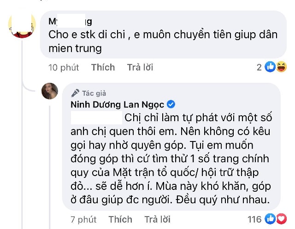This screenshot has height=229, width=295.
Task: View the 2 reactions count on first comment
Action: (x=260, y=68)
